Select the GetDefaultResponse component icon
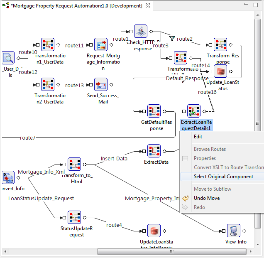This screenshot has height=258, width=264. (x=154, y=111)
